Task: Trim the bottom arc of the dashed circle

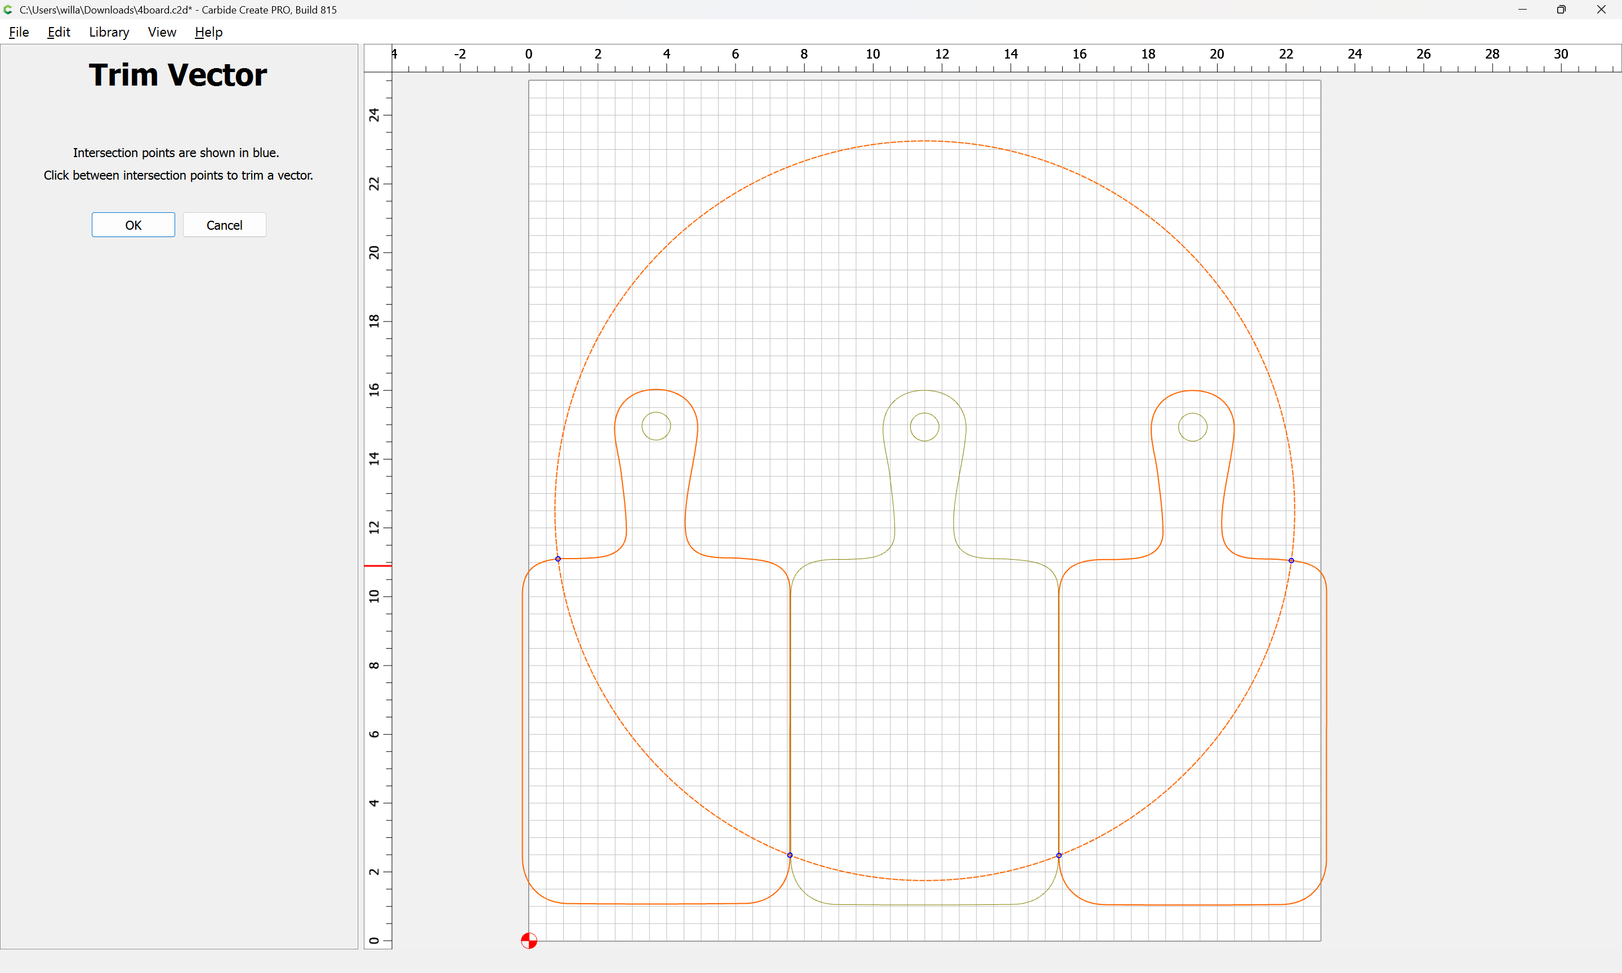Action: (924, 881)
